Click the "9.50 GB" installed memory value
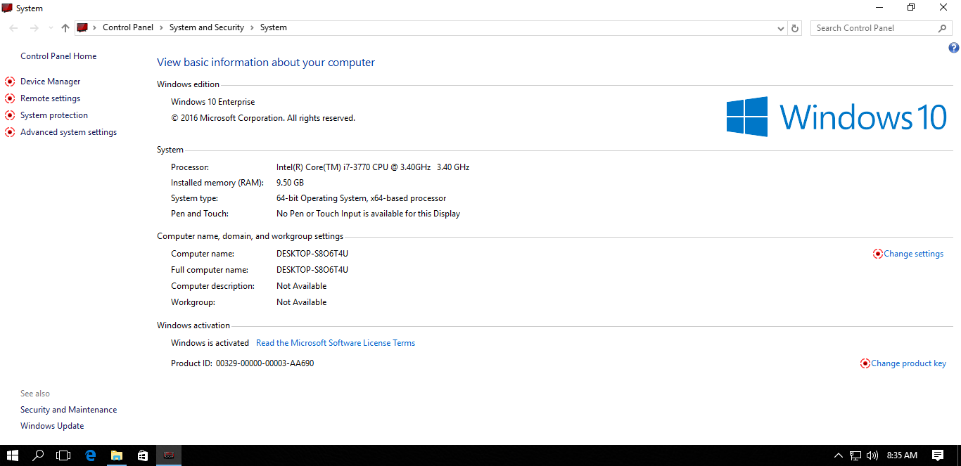 (x=290, y=183)
